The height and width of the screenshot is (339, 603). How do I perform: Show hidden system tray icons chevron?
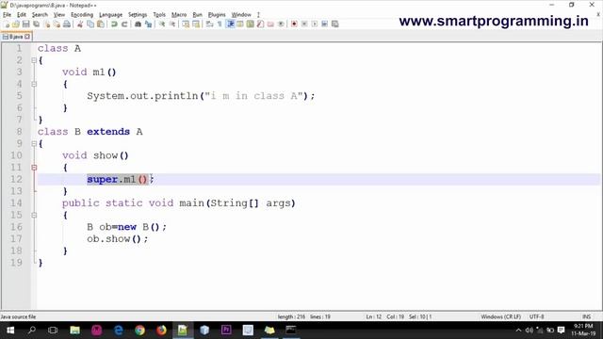pos(518,331)
